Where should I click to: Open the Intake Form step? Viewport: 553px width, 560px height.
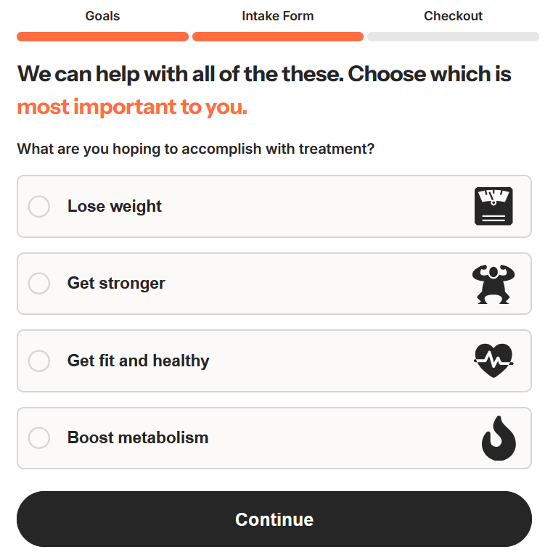pos(278,16)
